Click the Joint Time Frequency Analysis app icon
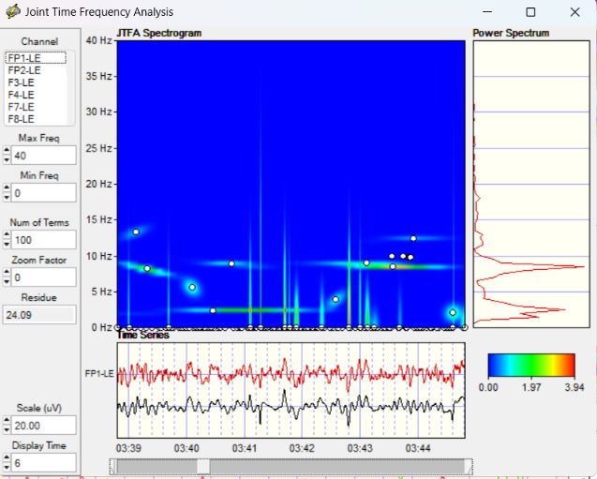 point(13,11)
